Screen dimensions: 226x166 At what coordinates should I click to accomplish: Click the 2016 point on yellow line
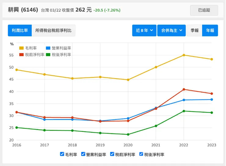tap(17, 70)
